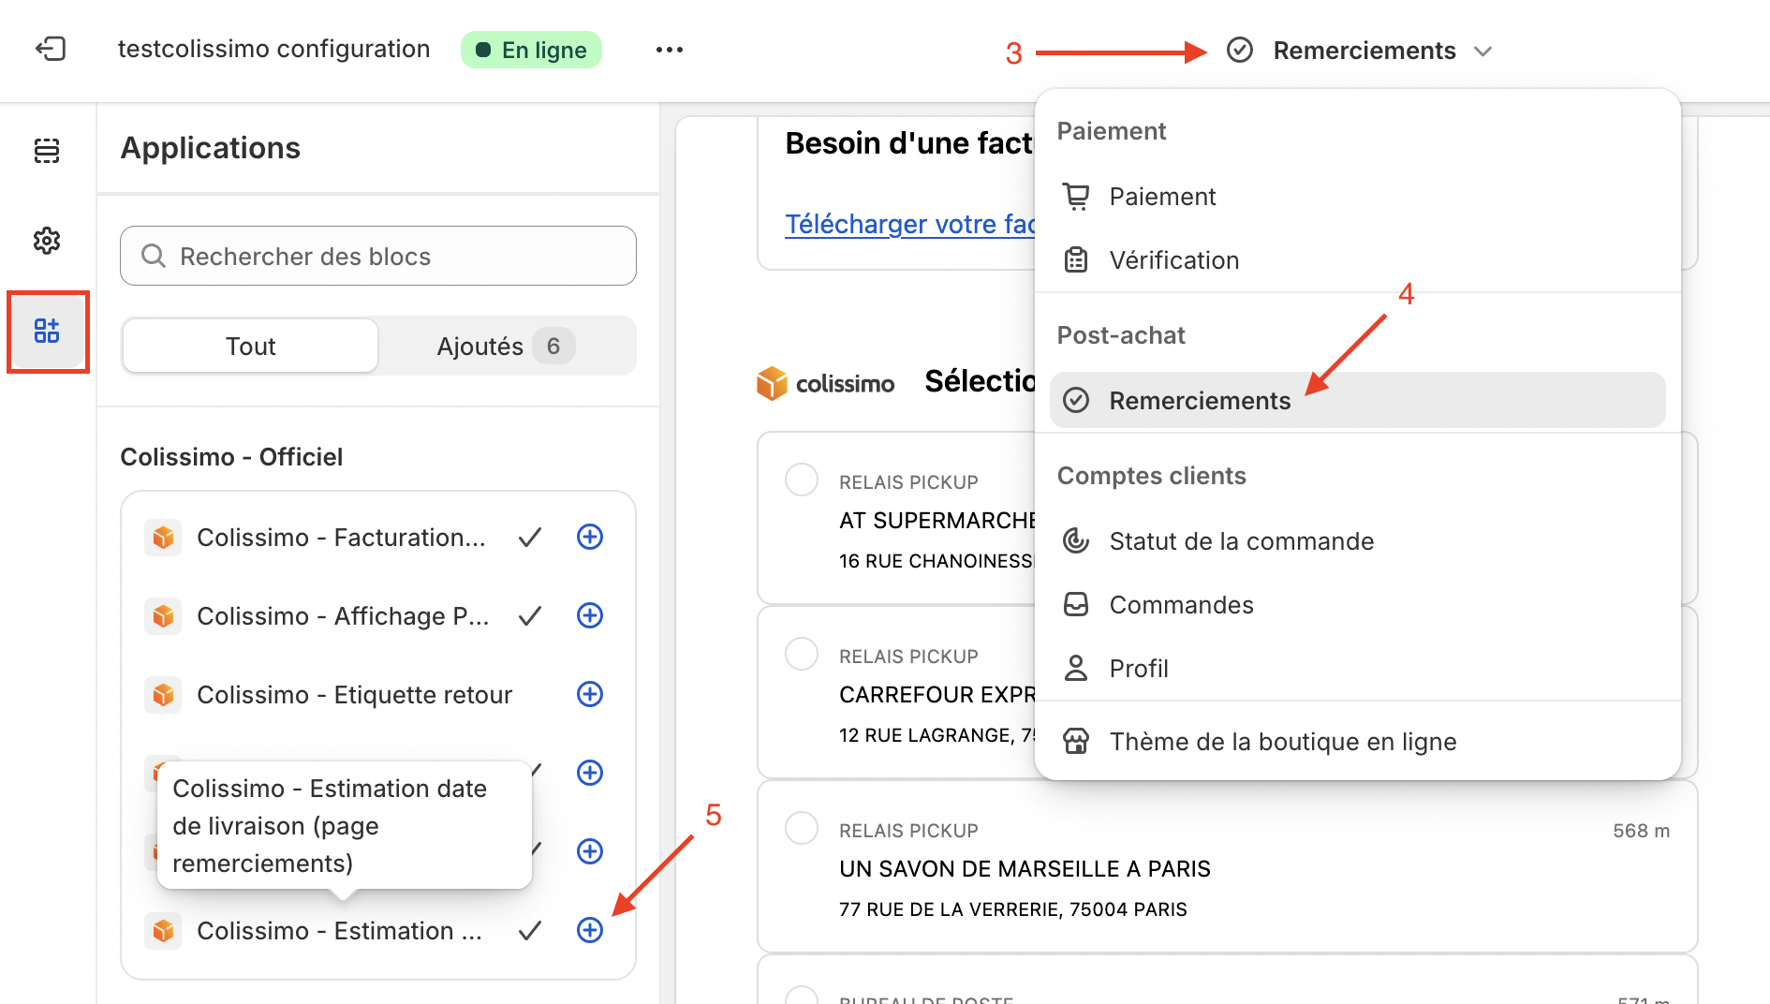Click the Télécharger votre facture link

tap(910, 224)
